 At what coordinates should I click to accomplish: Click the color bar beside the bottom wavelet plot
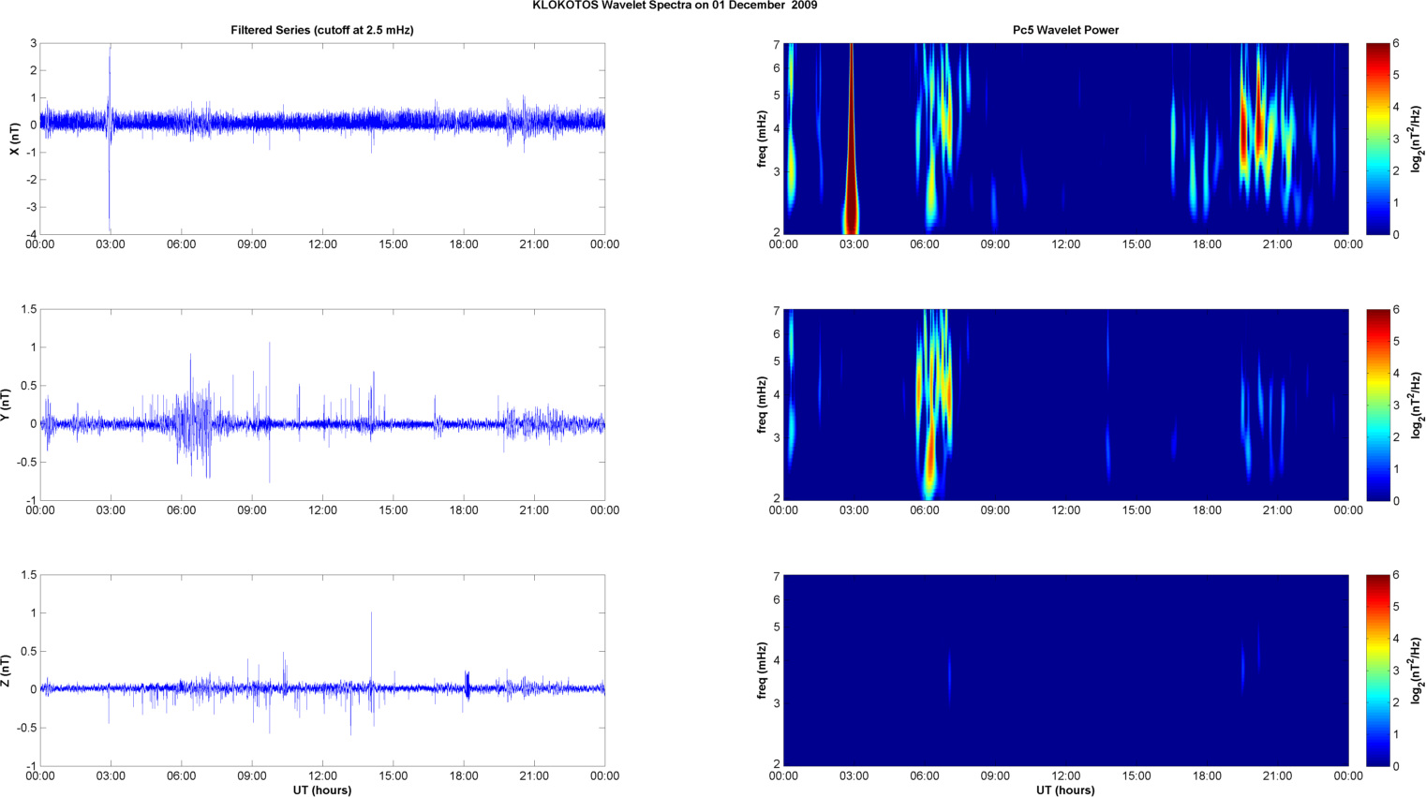click(1377, 671)
